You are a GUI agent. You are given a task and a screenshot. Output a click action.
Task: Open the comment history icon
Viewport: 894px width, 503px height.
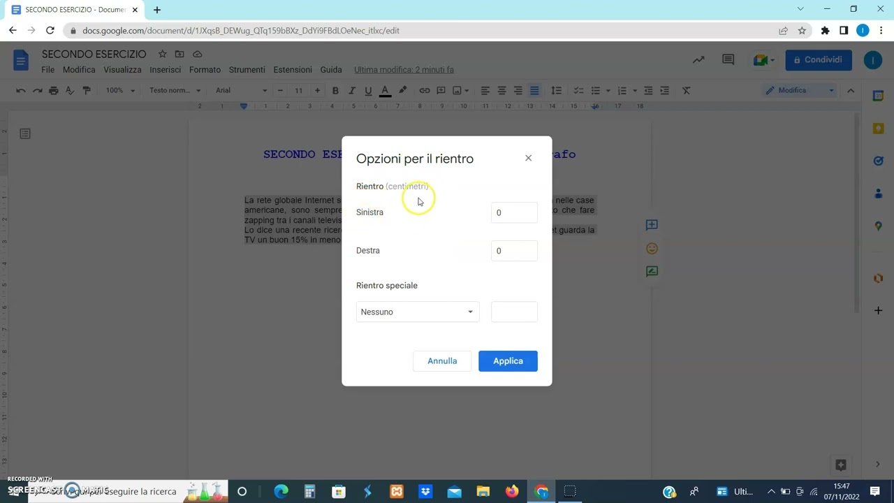pyautogui.click(x=728, y=60)
